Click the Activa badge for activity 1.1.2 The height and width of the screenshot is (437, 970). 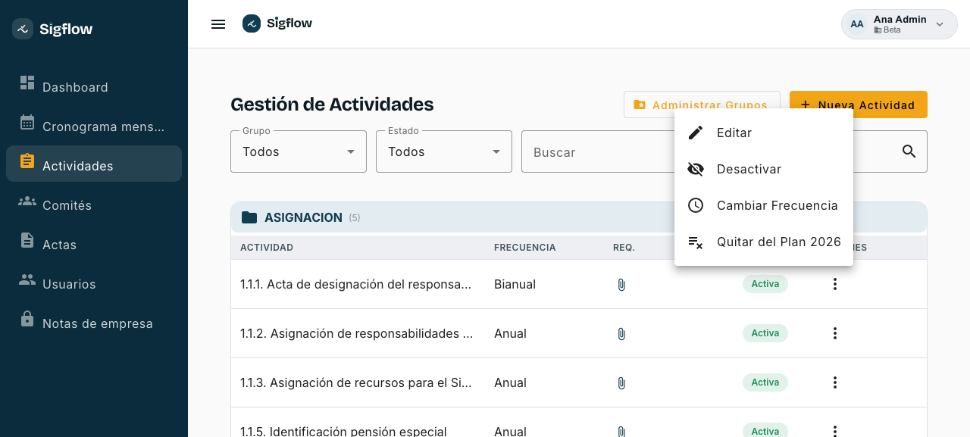(x=765, y=333)
